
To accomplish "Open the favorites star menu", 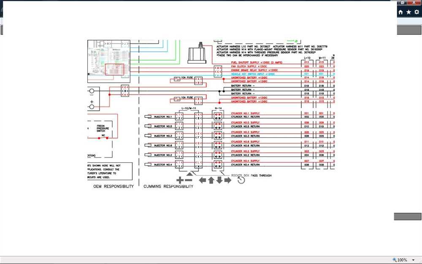I will [x=408, y=12].
